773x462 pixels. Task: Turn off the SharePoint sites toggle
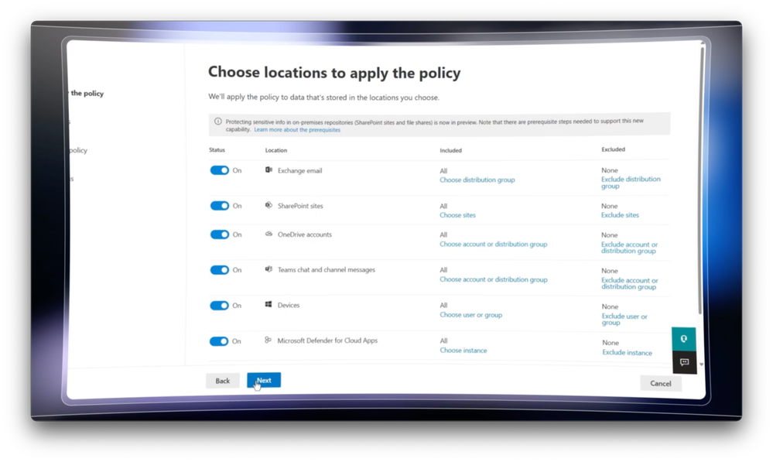(220, 206)
